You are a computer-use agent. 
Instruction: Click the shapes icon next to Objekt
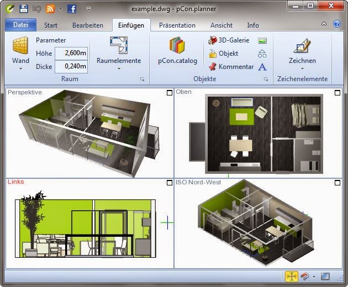click(x=262, y=54)
